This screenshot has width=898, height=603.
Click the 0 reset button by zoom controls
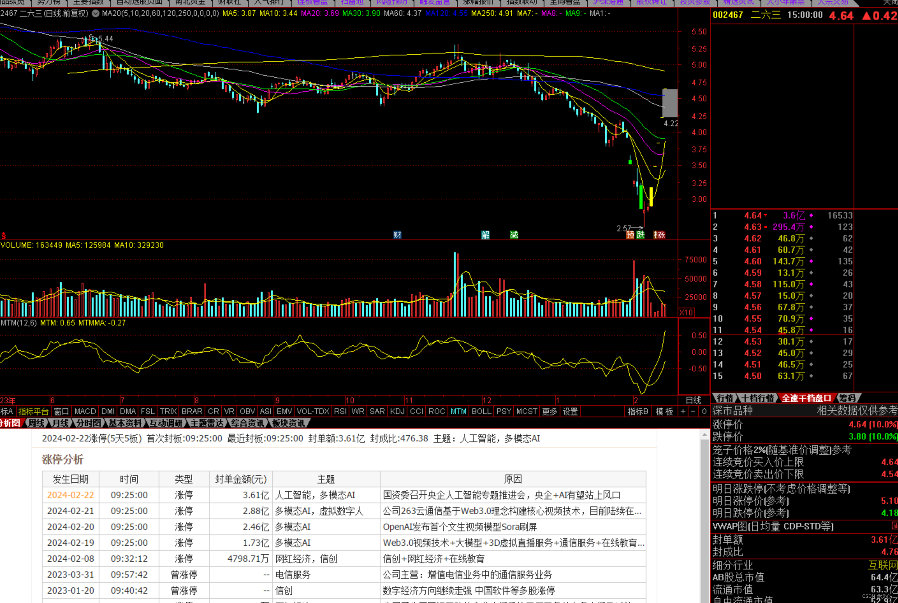click(704, 411)
